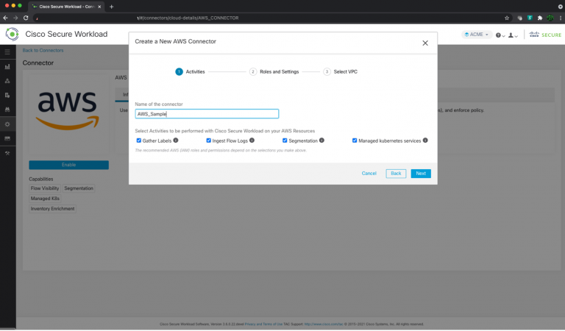Click the Next button
The width and height of the screenshot is (565, 331).
420,174
